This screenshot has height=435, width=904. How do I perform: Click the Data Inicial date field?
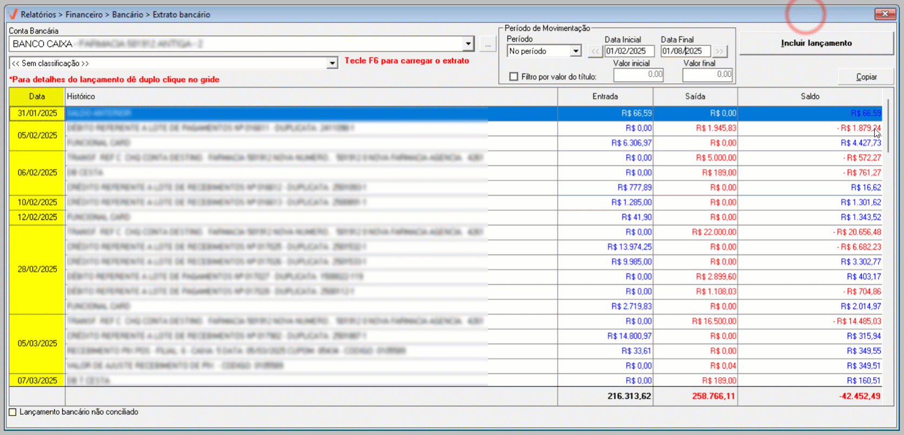tap(629, 51)
